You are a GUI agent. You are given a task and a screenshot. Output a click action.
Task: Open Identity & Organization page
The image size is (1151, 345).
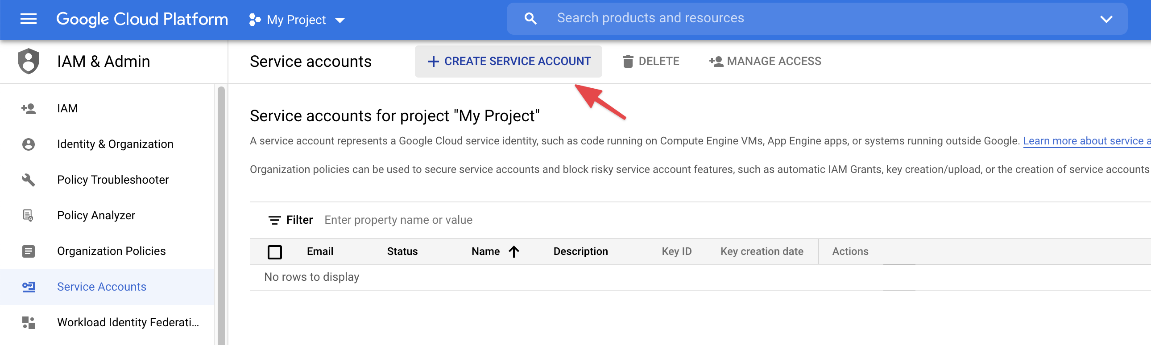(x=107, y=144)
